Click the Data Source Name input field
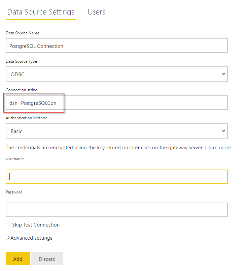Image resolution: width=243 pixels, height=271 pixels. [117, 46]
